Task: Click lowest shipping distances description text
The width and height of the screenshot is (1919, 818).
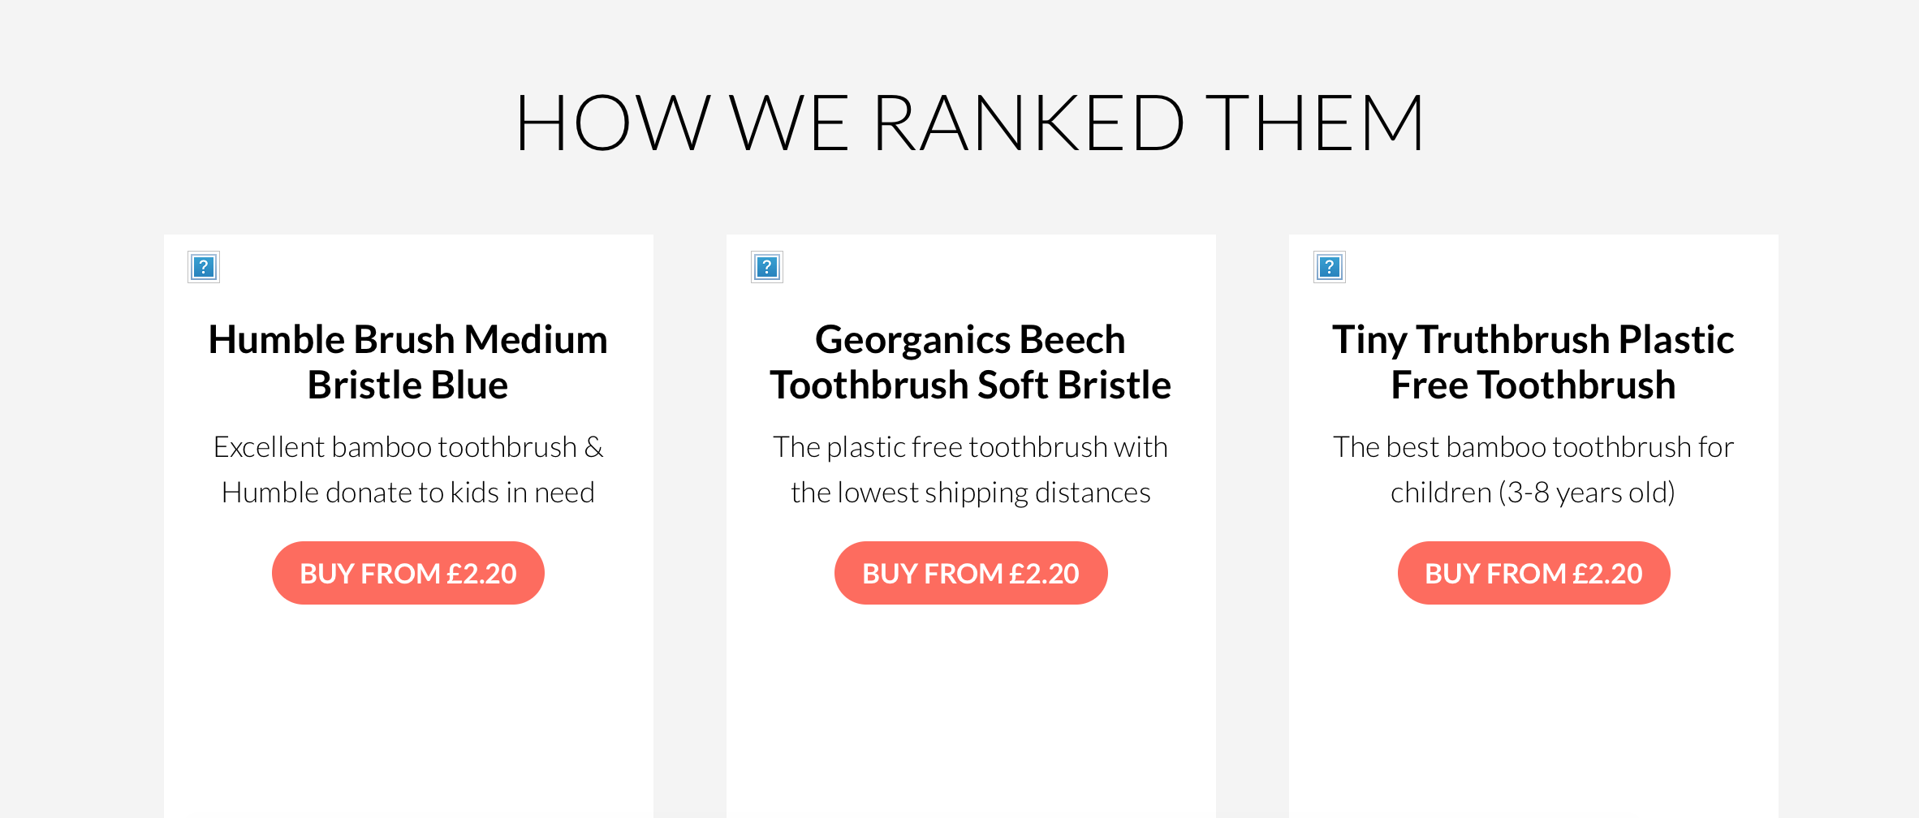Action: 970,493
